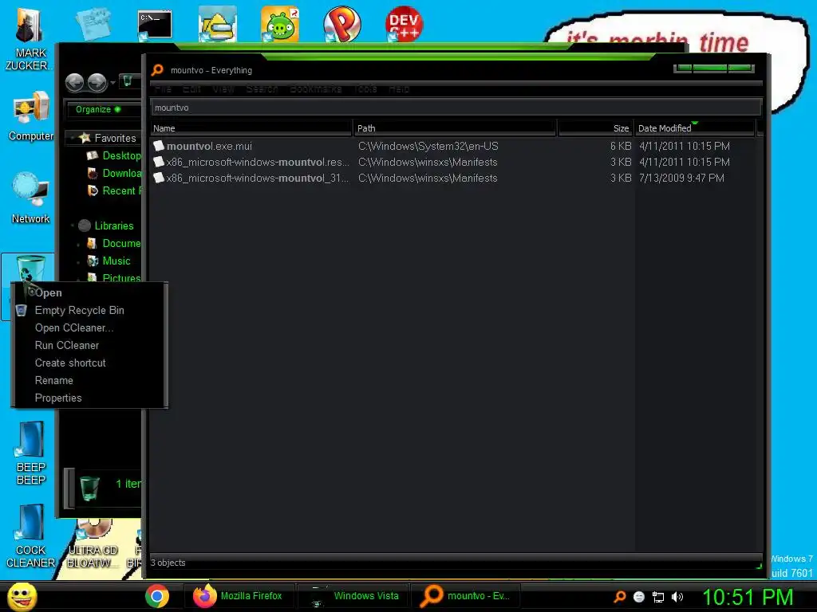Launch Google Chrome from the taskbar

[x=157, y=596]
